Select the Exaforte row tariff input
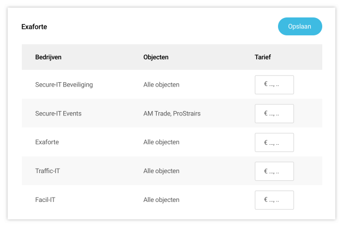Image resolution: width=343 pixels, height=227 pixels. tap(274, 143)
